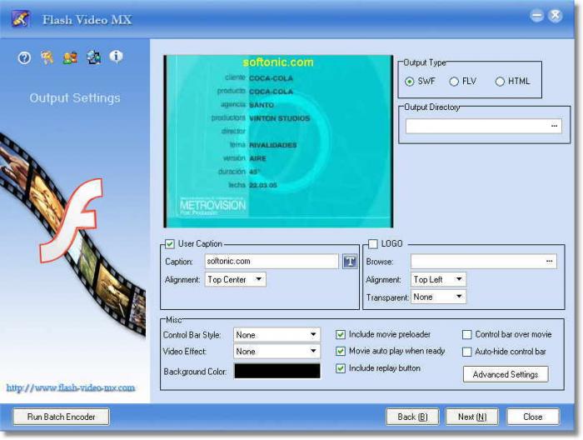
Task: Open the flash-video-mx.com website link
Action: click(x=71, y=388)
